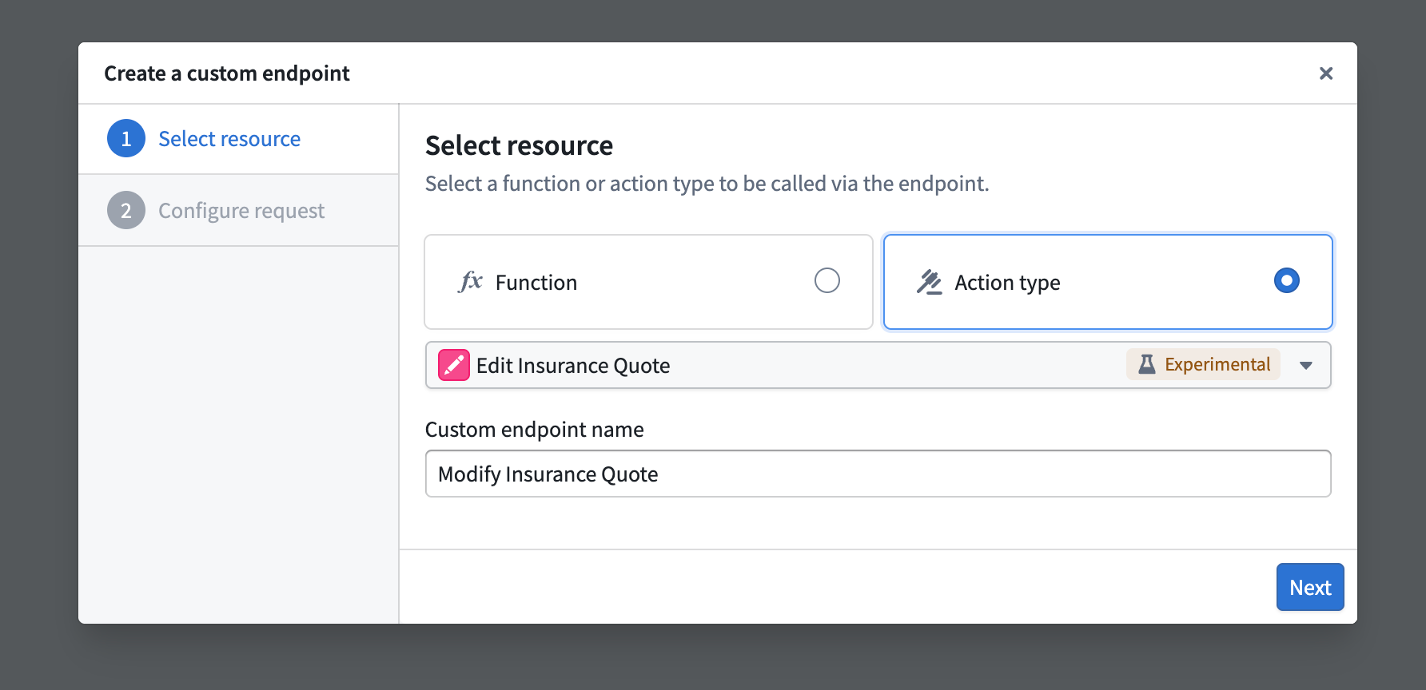Click the Function card label text
Viewport: 1426px width, 690px height.
[536, 283]
